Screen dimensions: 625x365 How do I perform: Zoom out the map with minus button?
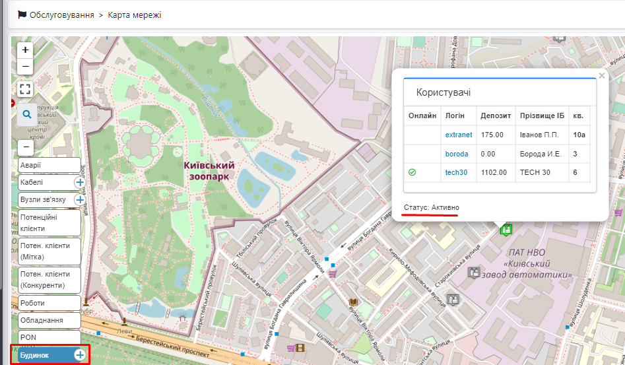(25, 66)
